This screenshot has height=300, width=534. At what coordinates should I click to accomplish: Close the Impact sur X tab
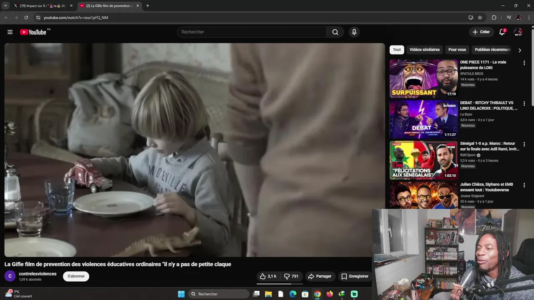coord(71,6)
